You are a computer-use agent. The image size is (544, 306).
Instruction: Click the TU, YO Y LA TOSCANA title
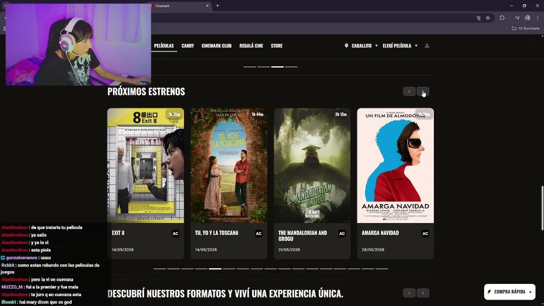point(217,233)
